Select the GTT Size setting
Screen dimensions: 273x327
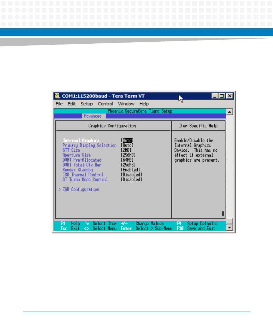click(x=71, y=150)
